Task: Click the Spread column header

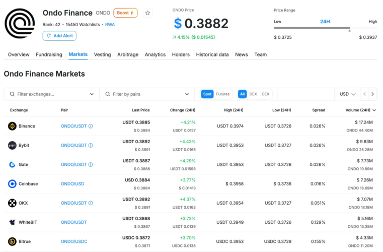Action: [x=319, y=110]
